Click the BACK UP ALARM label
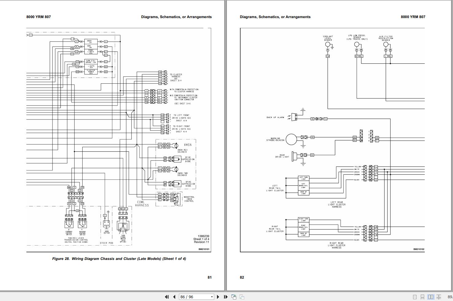Viewport: 453px width, 301px height. (x=275, y=117)
